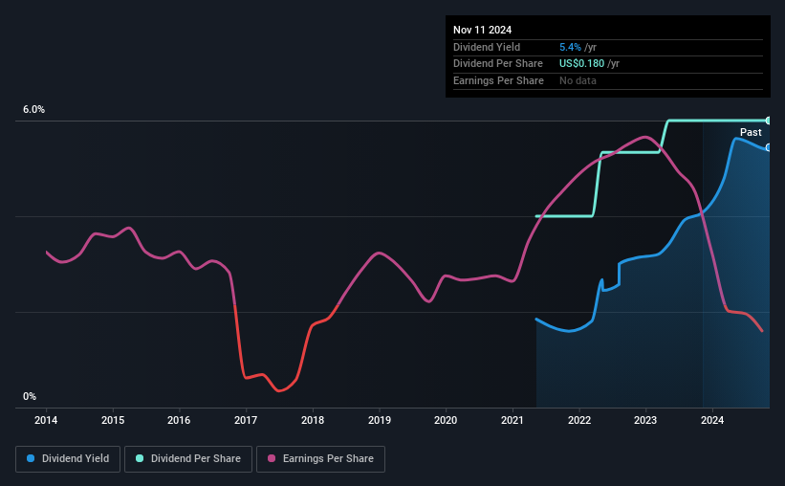Screen dimensions: 785x486
Task: Toggle the Dividend Yield legend button
Action: click(68, 459)
